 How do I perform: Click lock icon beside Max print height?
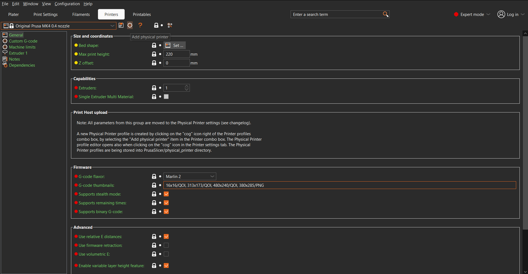click(x=154, y=54)
